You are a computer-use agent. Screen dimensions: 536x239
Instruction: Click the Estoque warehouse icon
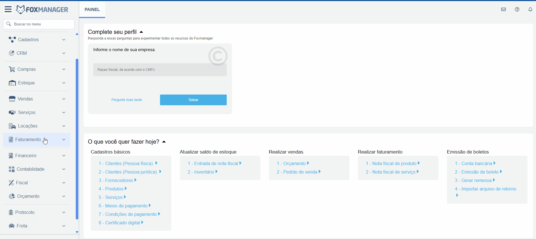tap(12, 83)
